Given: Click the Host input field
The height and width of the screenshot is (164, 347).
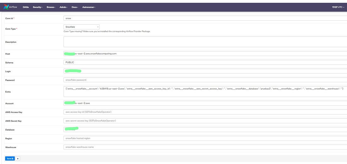Looking at the screenshot, I should (x=205, y=54).
